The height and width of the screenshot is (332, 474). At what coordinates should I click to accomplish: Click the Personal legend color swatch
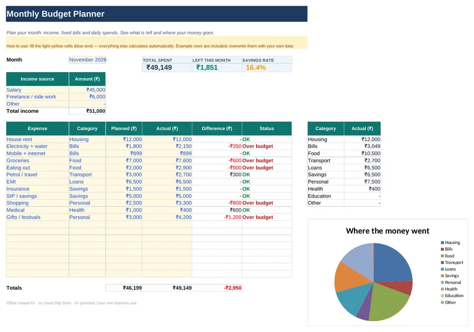coord(442,282)
